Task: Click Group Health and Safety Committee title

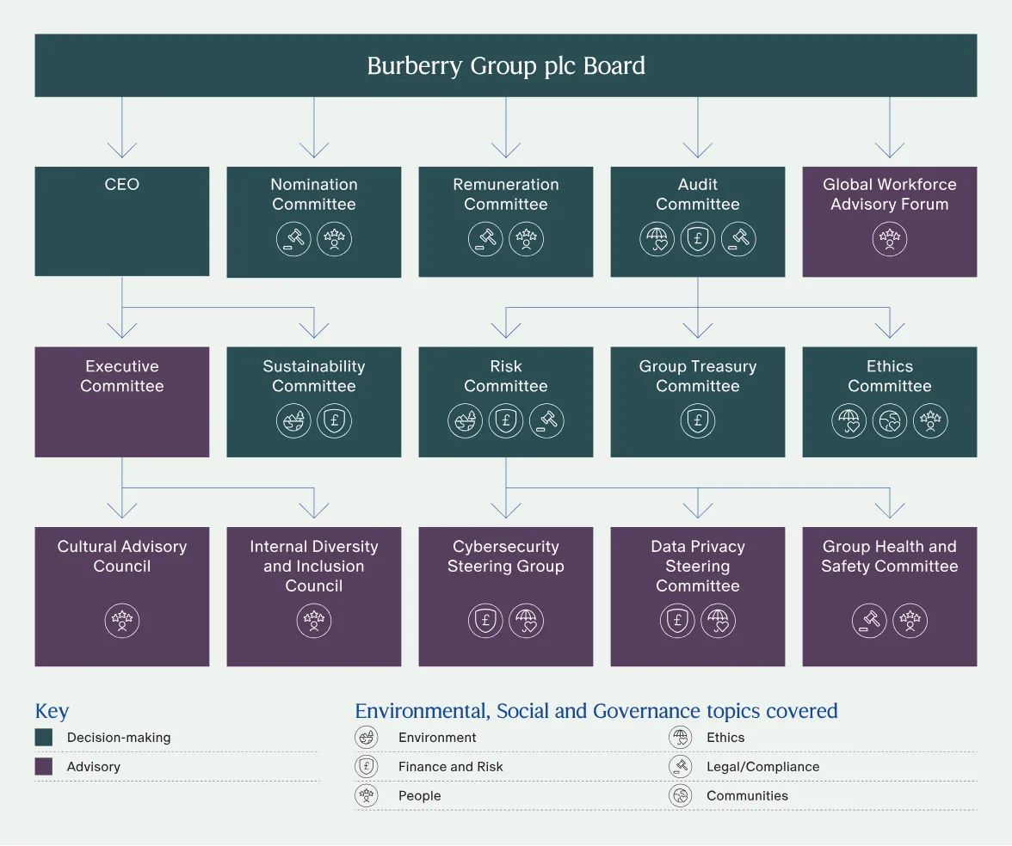Action: (x=890, y=555)
